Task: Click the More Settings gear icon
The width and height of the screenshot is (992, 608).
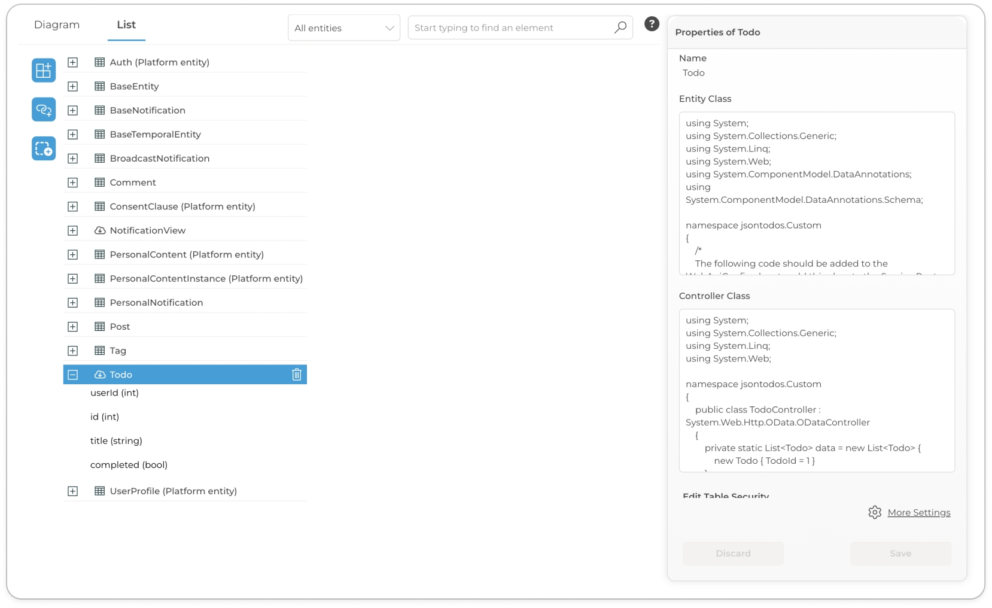Action: pyautogui.click(x=875, y=512)
